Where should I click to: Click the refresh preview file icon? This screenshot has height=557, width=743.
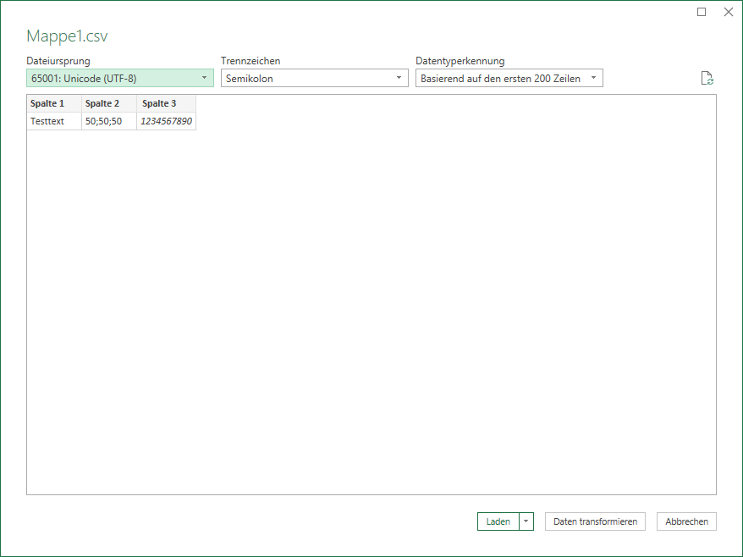707,78
